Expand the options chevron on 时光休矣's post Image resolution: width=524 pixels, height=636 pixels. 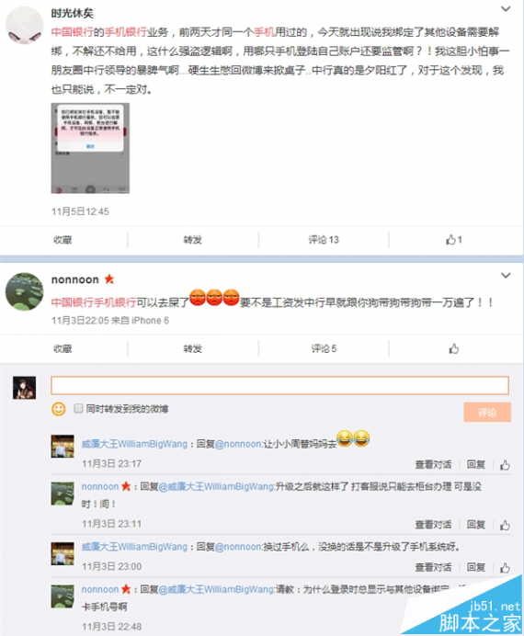[506, 9]
